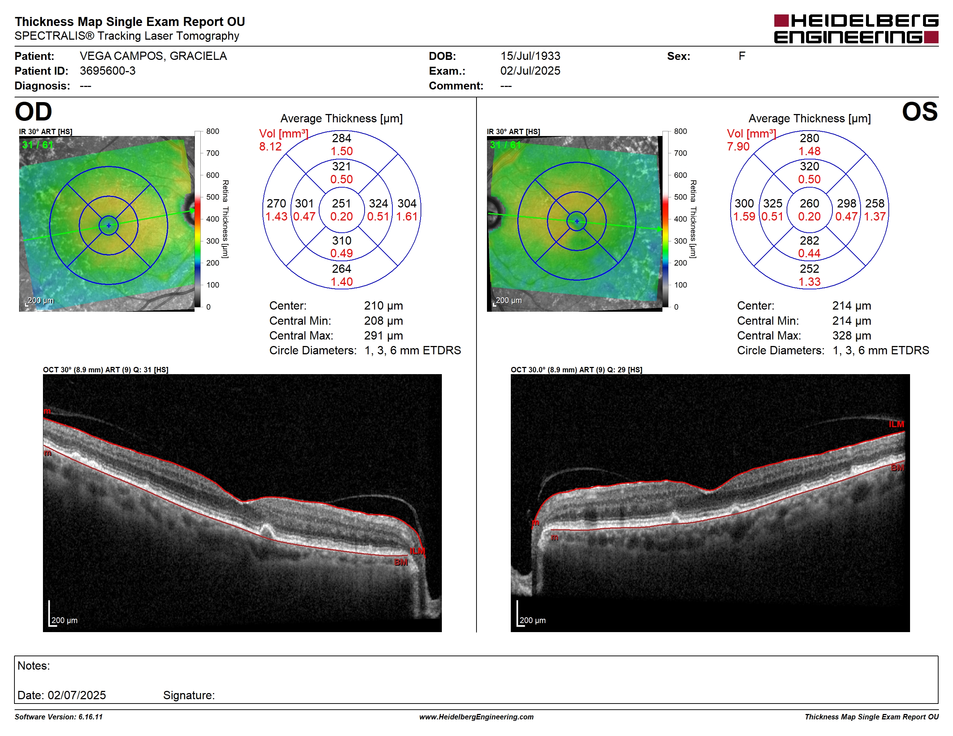The image size is (953, 736).
Task: Click the OD OCT B-scan image
Action: [242, 503]
